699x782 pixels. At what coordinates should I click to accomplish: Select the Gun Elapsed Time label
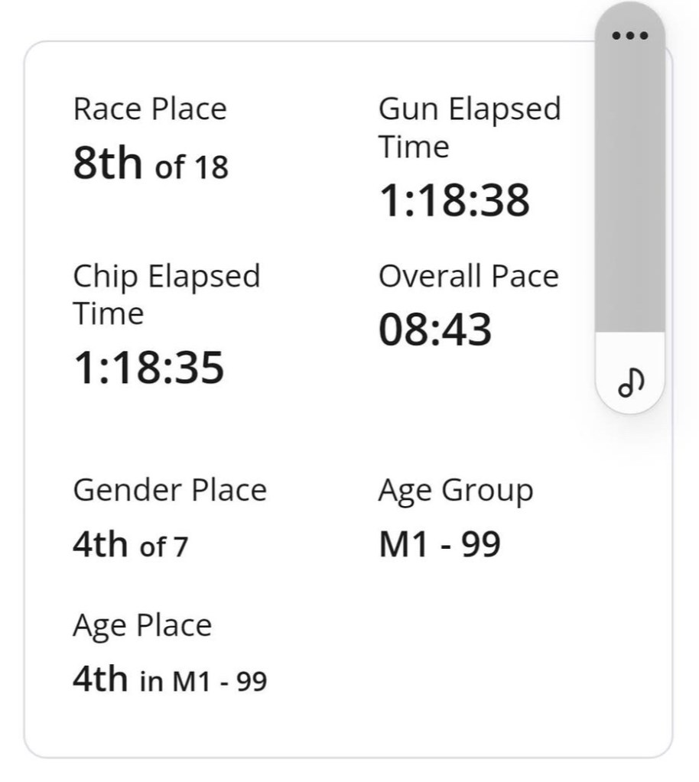coord(469,127)
